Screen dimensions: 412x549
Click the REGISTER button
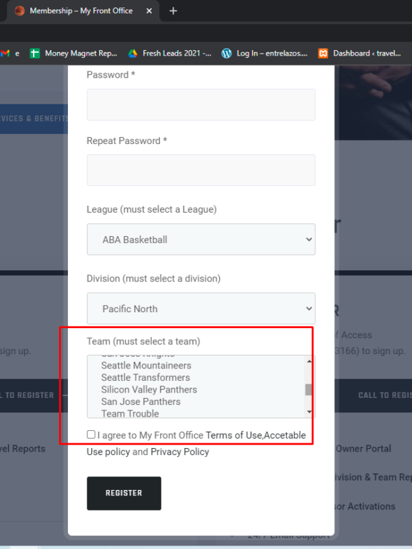pos(124,493)
